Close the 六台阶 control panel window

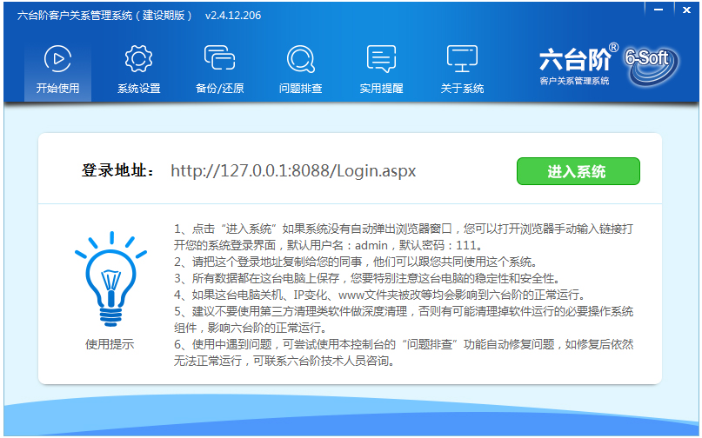[686, 10]
